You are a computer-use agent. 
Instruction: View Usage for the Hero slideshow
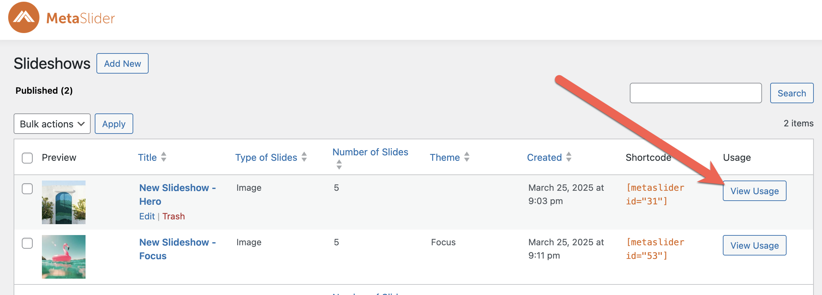(x=755, y=191)
